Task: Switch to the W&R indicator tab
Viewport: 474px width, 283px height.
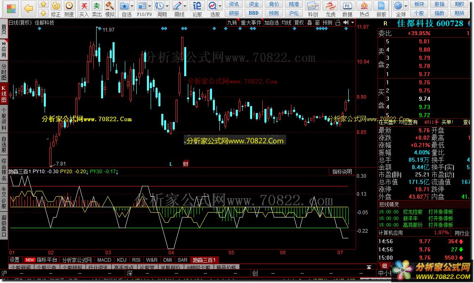Action: coord(152,260)
